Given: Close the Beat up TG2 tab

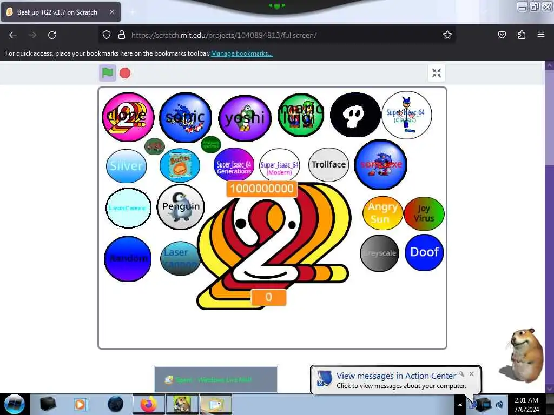Looking at the screenshot, I should tap(111, 12).
